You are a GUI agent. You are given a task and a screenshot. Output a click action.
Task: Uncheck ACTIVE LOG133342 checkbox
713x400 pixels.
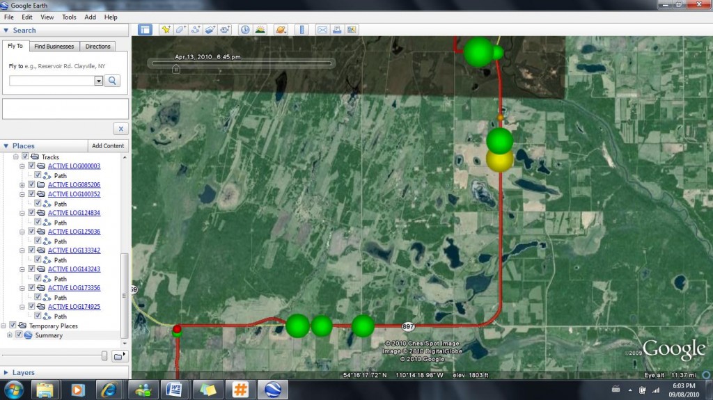click(31, 250)
